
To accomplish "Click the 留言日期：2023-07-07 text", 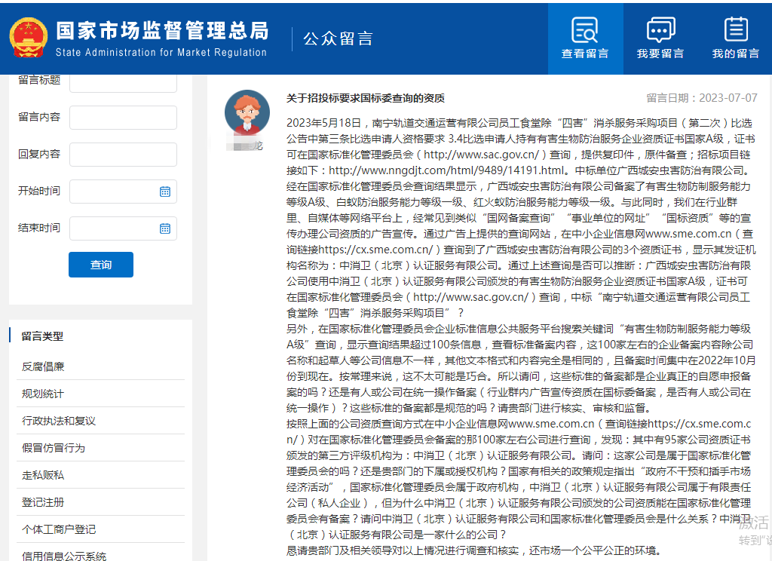I will [x=702, y=98].
